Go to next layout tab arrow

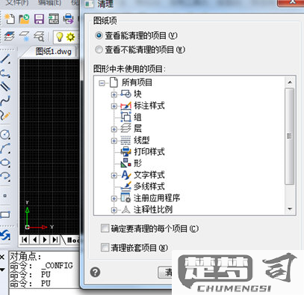45,240
